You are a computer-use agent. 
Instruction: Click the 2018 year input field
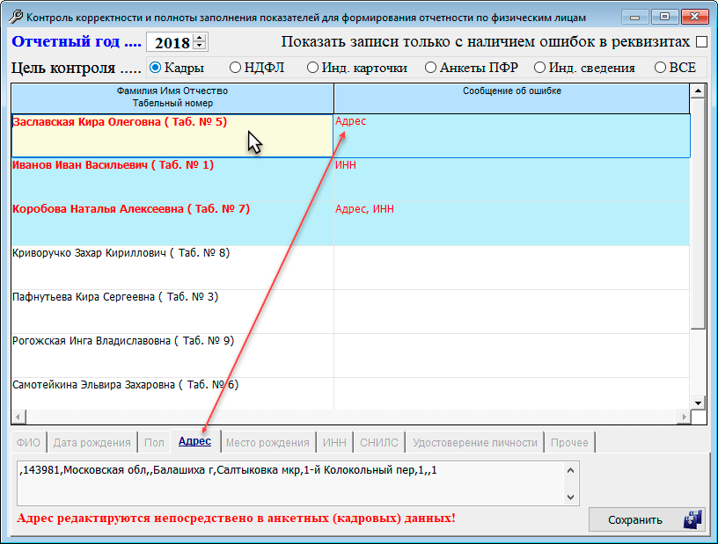tap(171, 42)
